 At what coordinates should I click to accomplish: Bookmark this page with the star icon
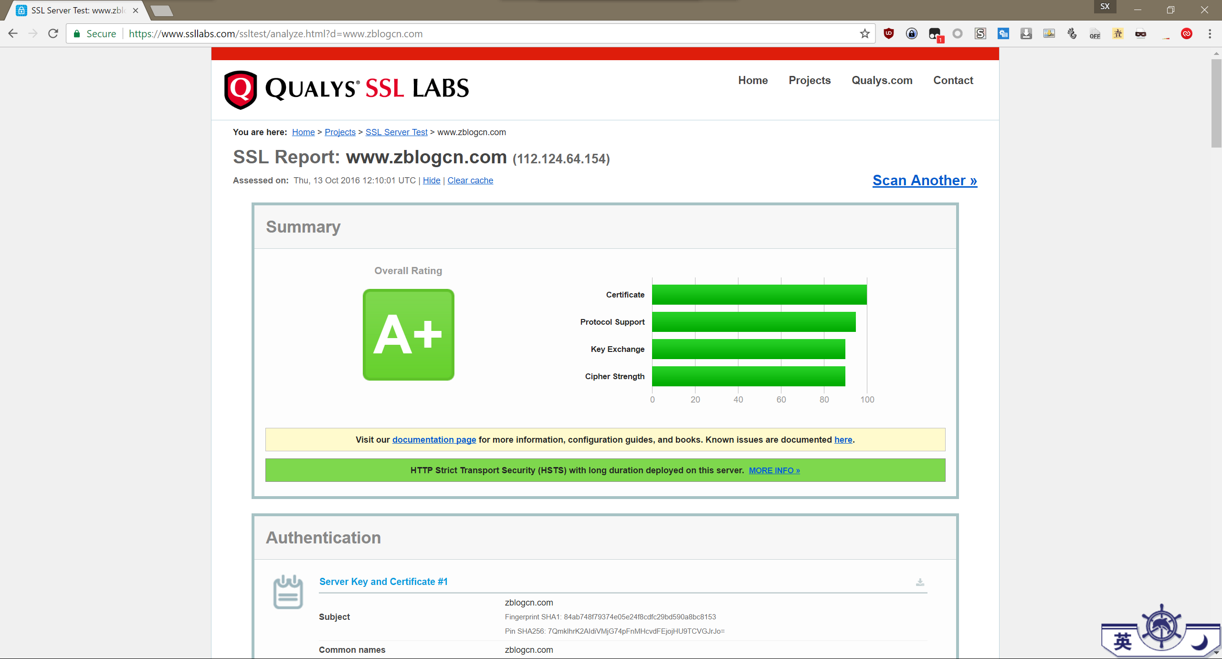click(864, 33)
